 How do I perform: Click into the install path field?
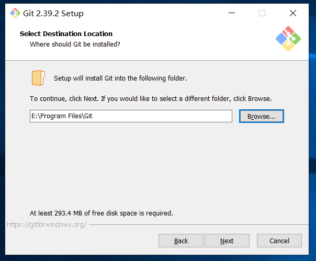point(131,116)
